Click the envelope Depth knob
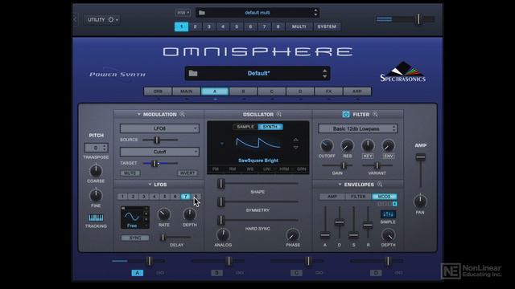The height and width of the screenshot is (289, 515). coord(388,235)
